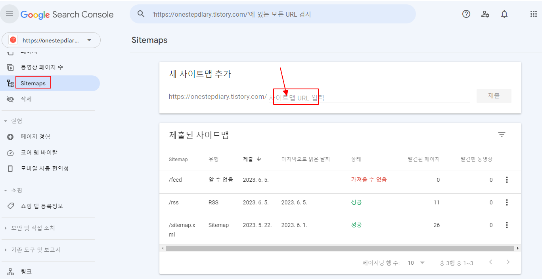Click the mobile usability phone icon

(11, 169)
